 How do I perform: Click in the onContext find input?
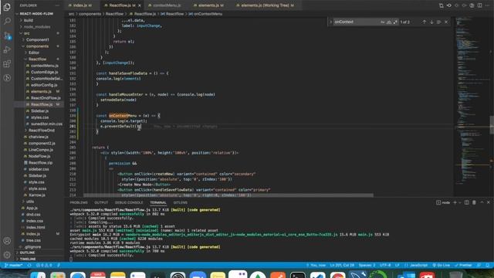tap(356, 22)
